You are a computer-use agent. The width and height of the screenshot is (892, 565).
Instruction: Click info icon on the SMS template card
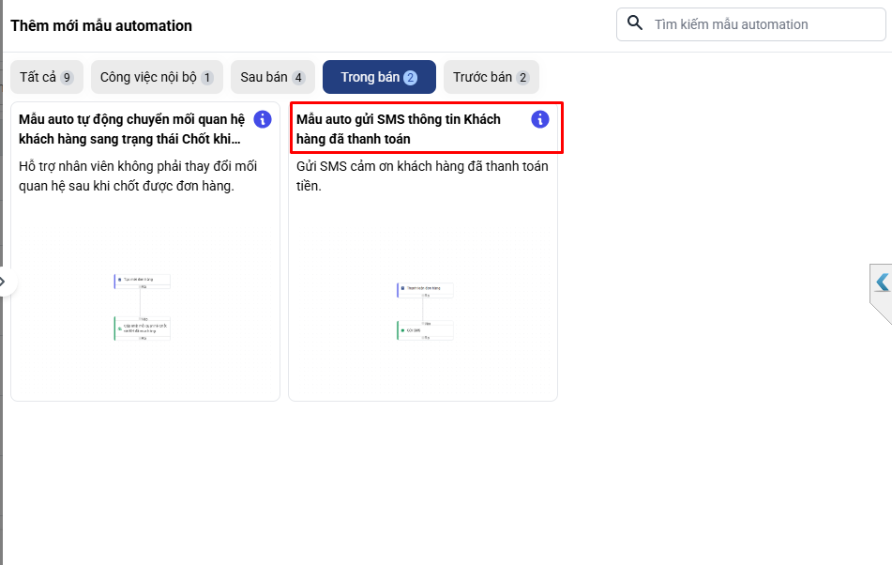point(539,119)
